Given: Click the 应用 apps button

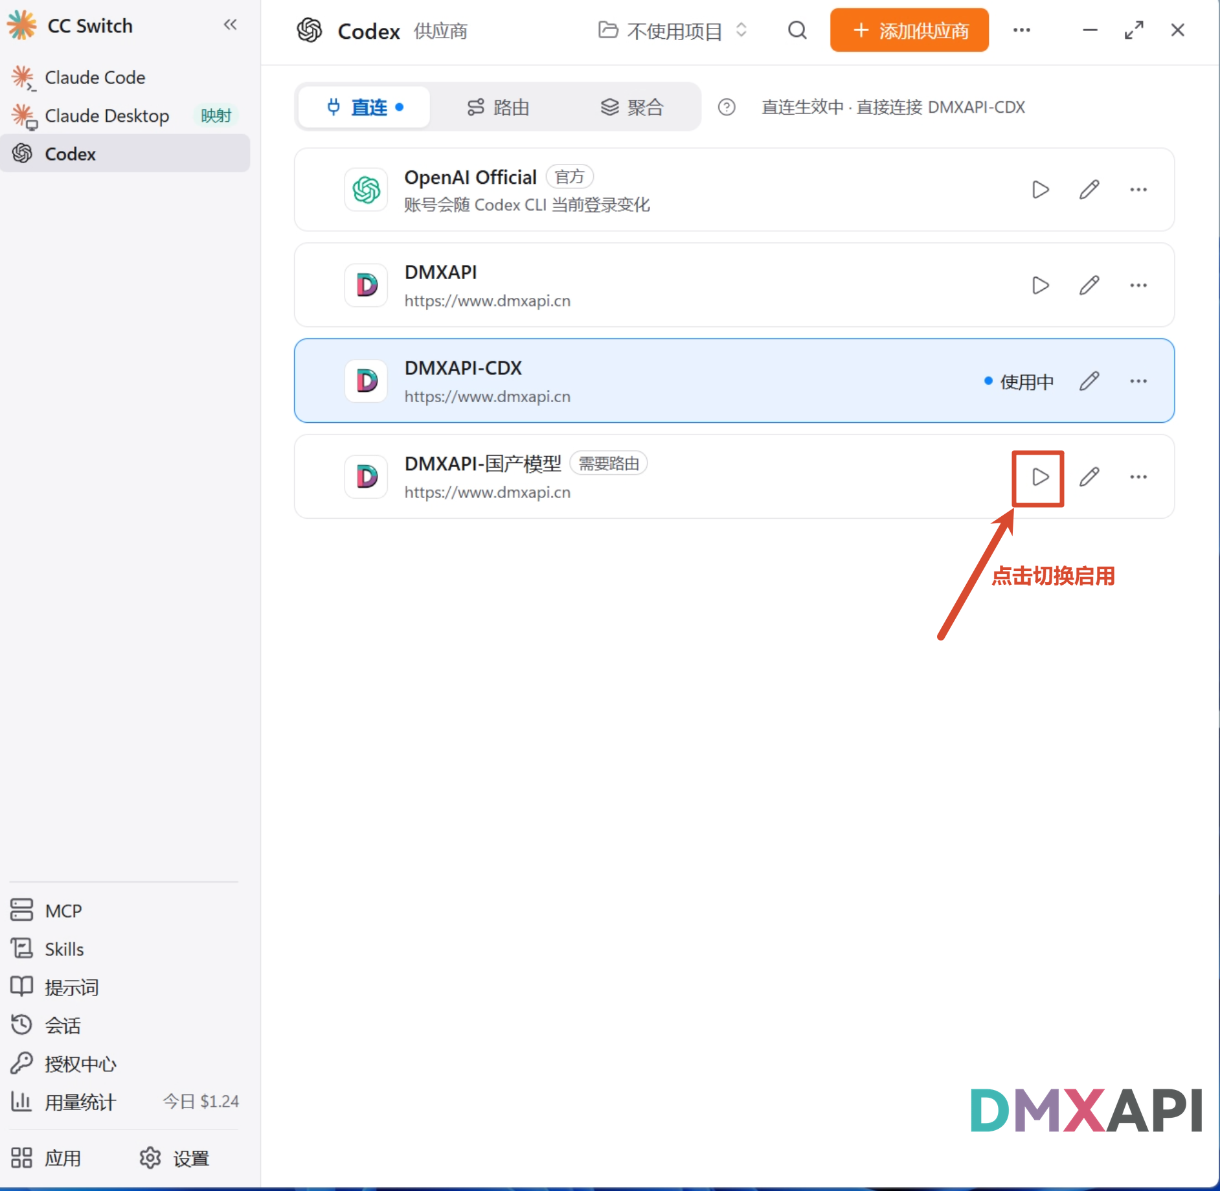Looking at the screenshot, I should pyautogui.click(x=47, y=1158).
